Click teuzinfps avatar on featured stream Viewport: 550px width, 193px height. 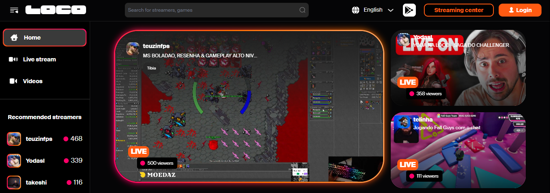pos(133,49)
